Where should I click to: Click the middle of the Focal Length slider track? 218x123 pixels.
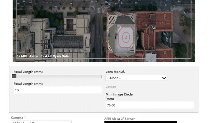57,77
